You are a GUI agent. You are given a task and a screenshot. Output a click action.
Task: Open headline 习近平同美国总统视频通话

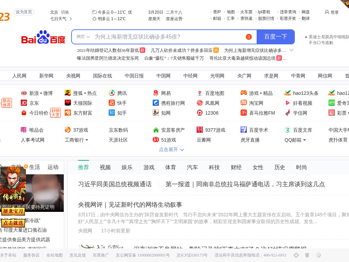115,184
